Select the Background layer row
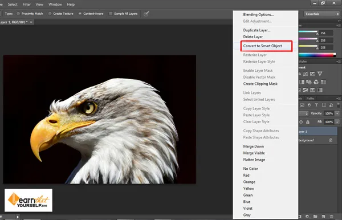 318,140
